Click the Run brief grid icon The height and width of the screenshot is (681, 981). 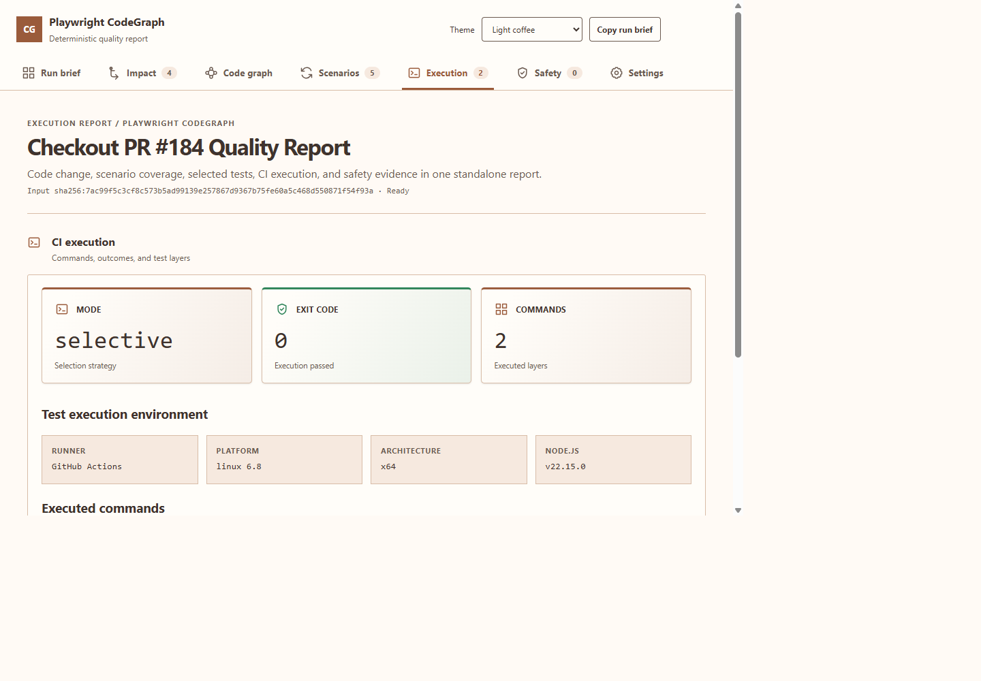(x=29, y=73)
